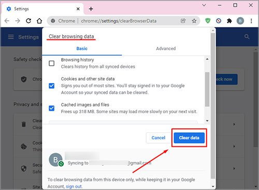The height and width of the screenshot is (190, 259).
Task: Click the Settings search magnifier icon
Action: (247, 37)
